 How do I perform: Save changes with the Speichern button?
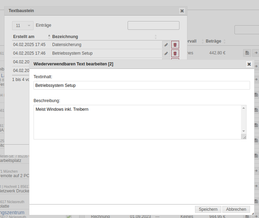tap(208, 209)
